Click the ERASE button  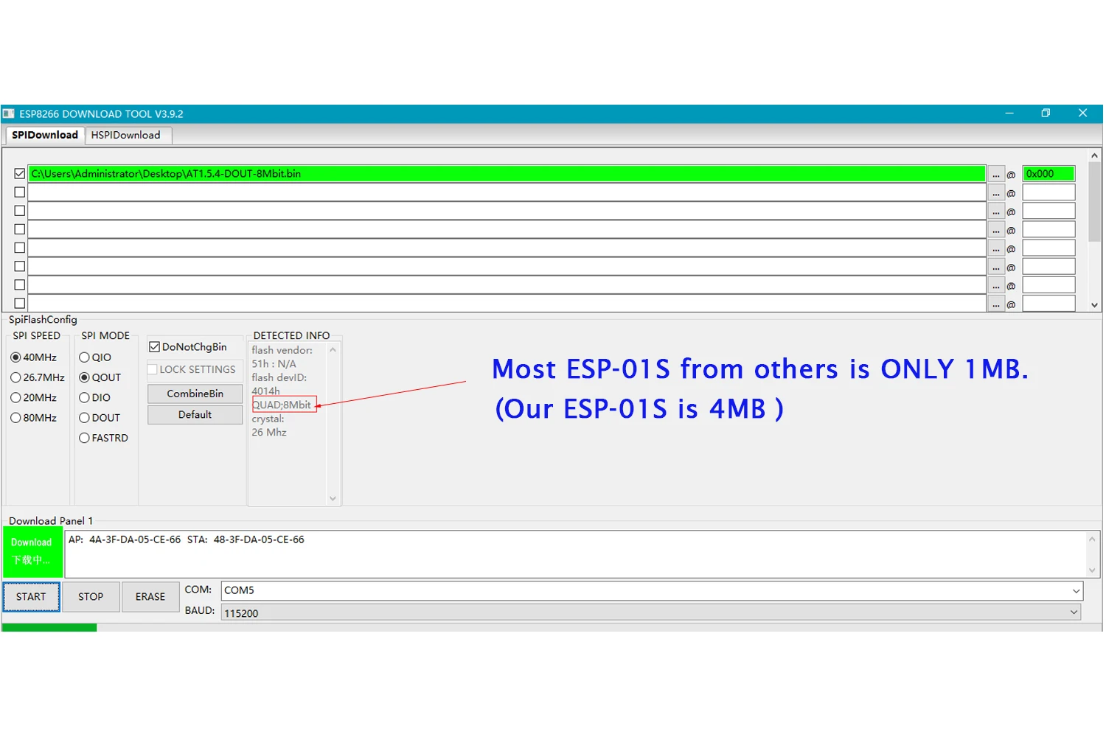150,597
